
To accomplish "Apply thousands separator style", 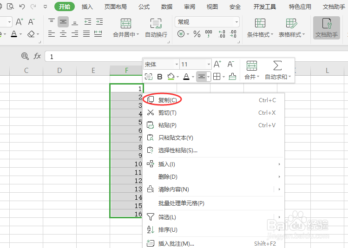I will pos(209,34).
